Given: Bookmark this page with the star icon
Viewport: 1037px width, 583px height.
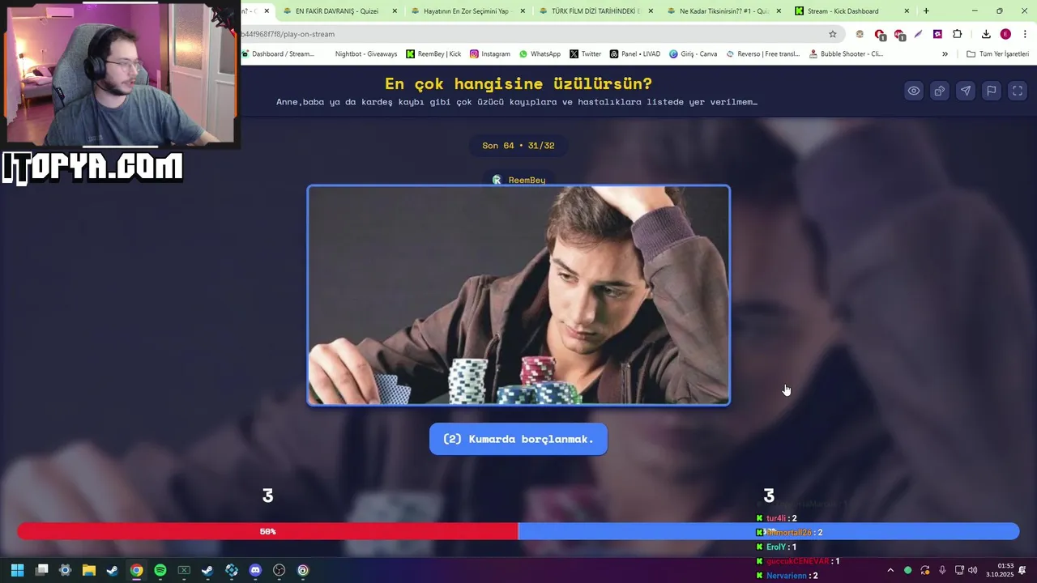Looking at the screenshot, I should 832,34.
